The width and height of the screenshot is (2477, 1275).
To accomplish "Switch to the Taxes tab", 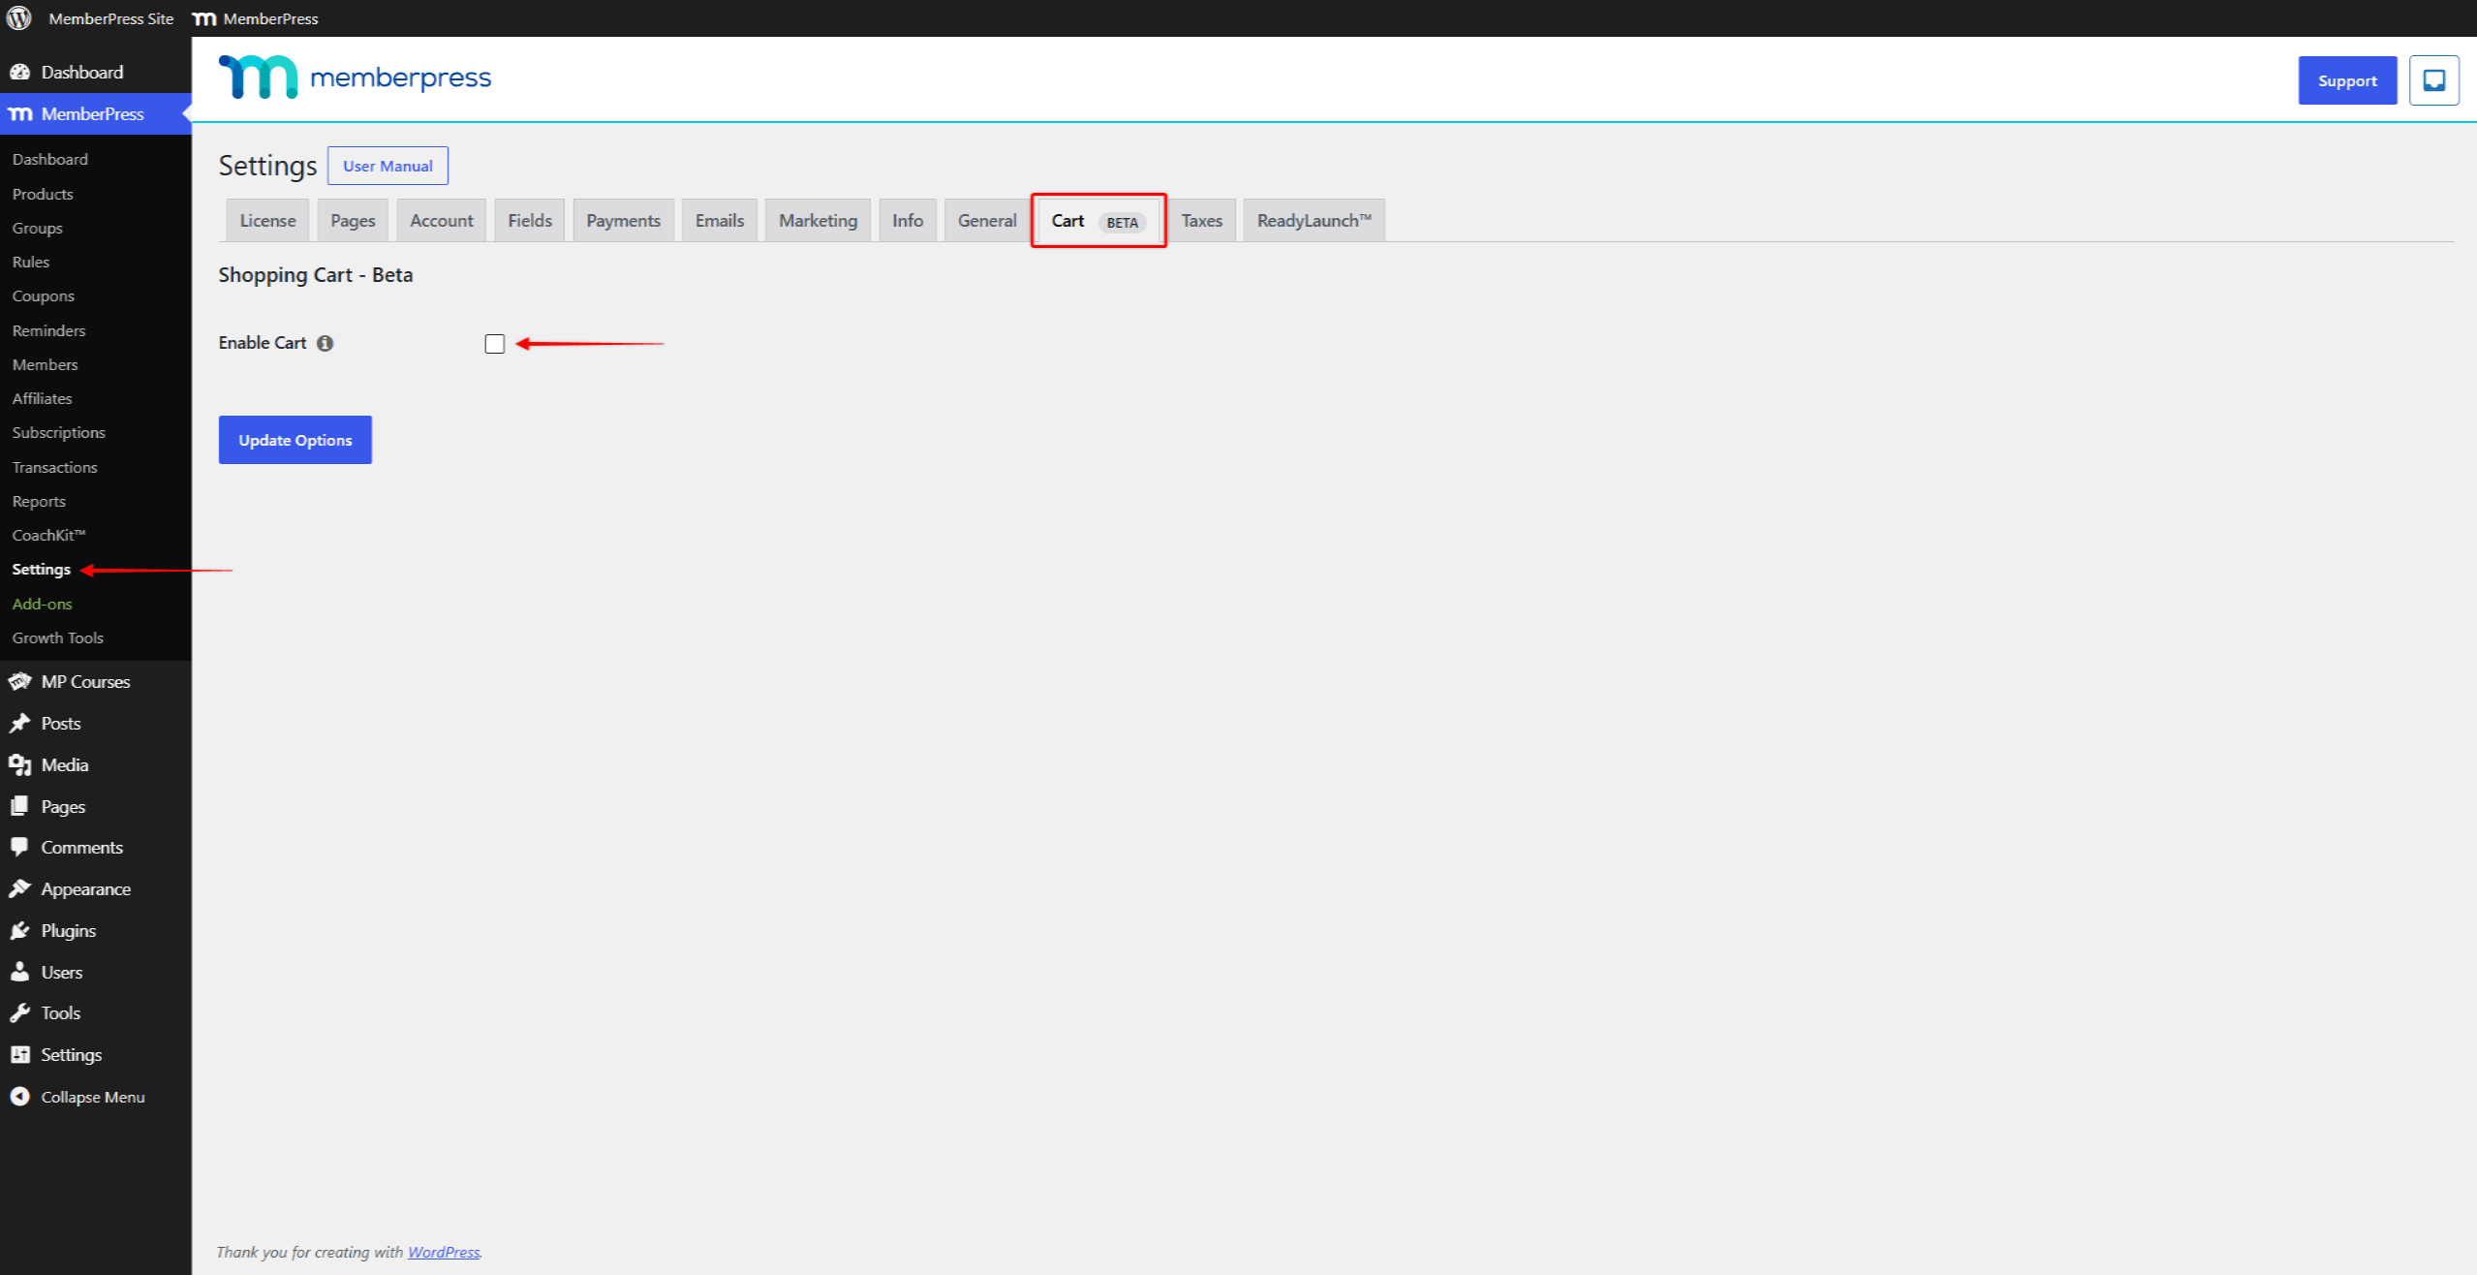I will pyautogui.click(x=1201, y=221).
